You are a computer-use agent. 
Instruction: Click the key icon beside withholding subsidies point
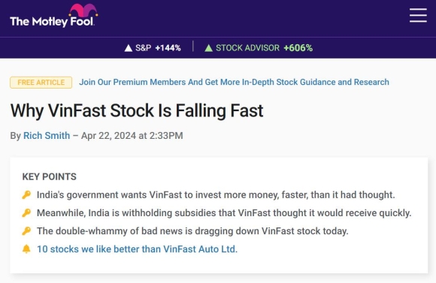26,212
